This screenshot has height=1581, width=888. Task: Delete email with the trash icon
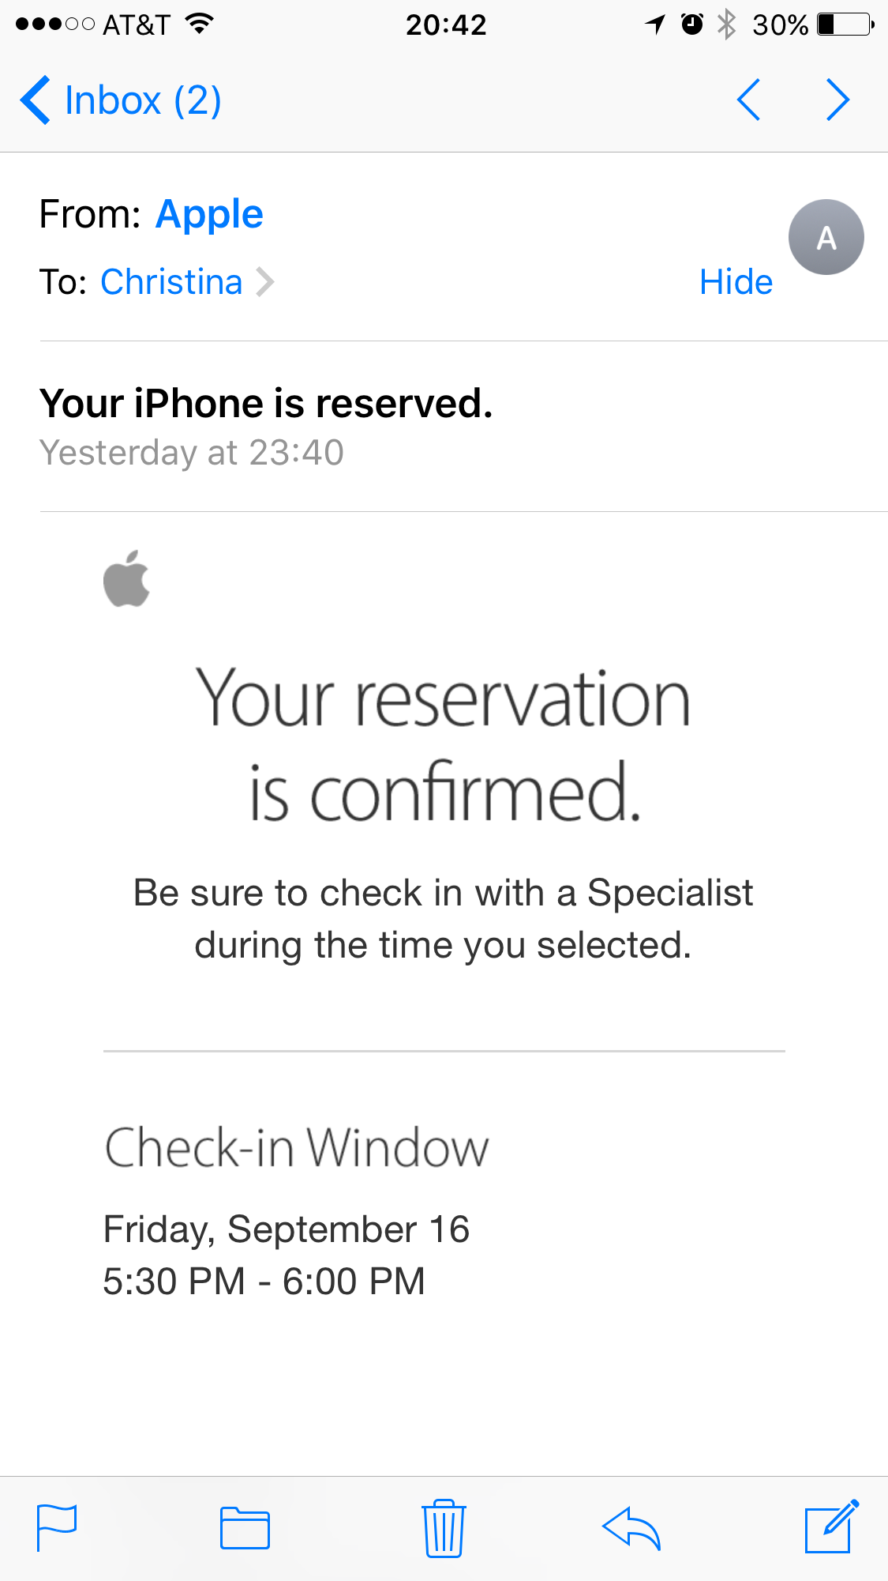(x=444, y=1528)
